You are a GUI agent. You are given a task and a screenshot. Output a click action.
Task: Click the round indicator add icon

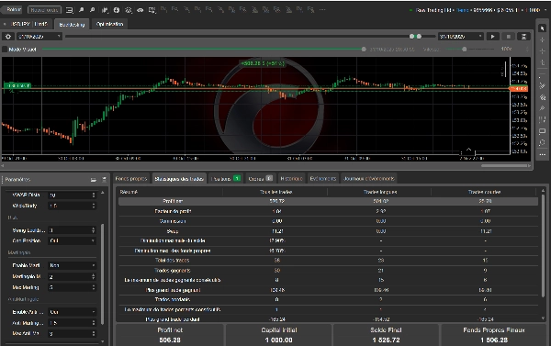(x=117, y=10)
